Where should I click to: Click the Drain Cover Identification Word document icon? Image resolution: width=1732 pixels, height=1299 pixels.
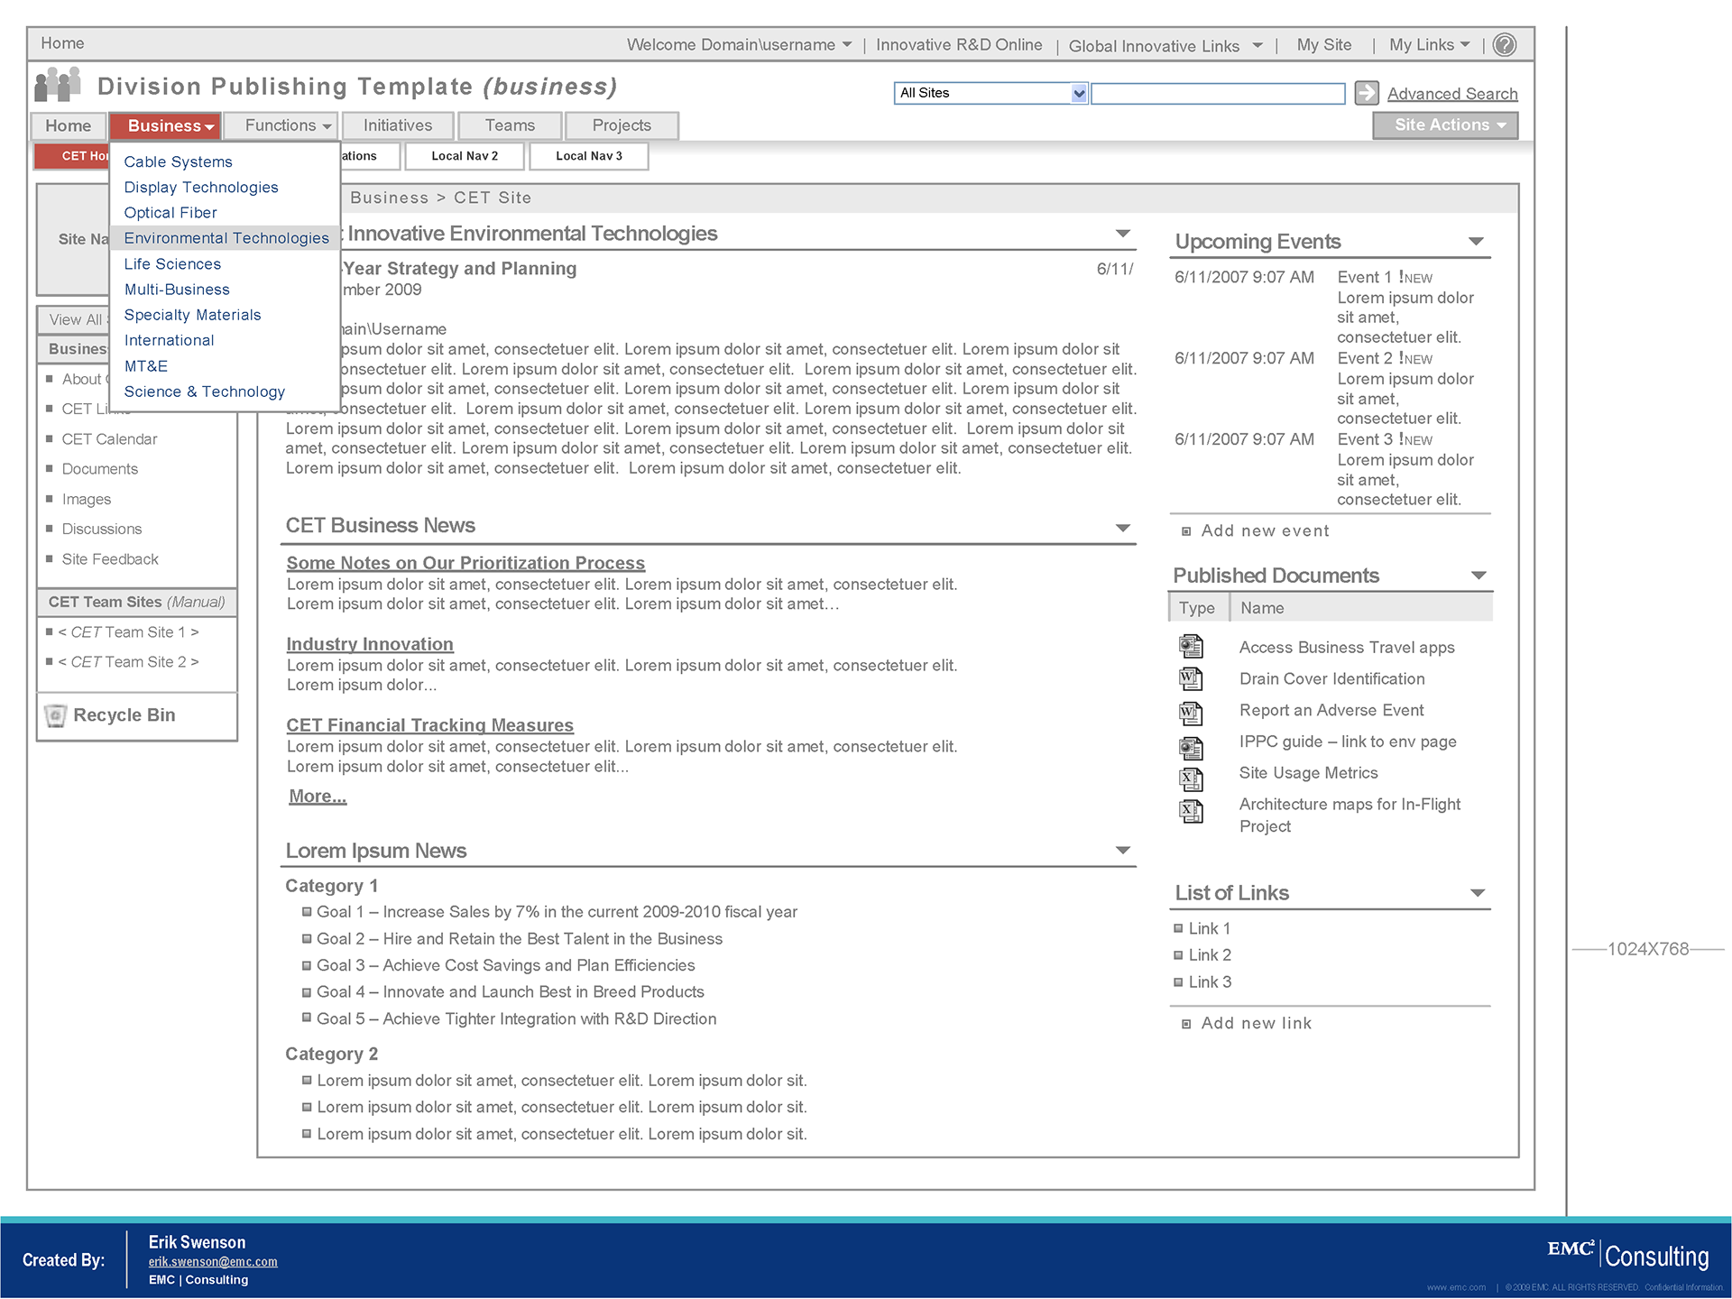(x=1191, y=678)
